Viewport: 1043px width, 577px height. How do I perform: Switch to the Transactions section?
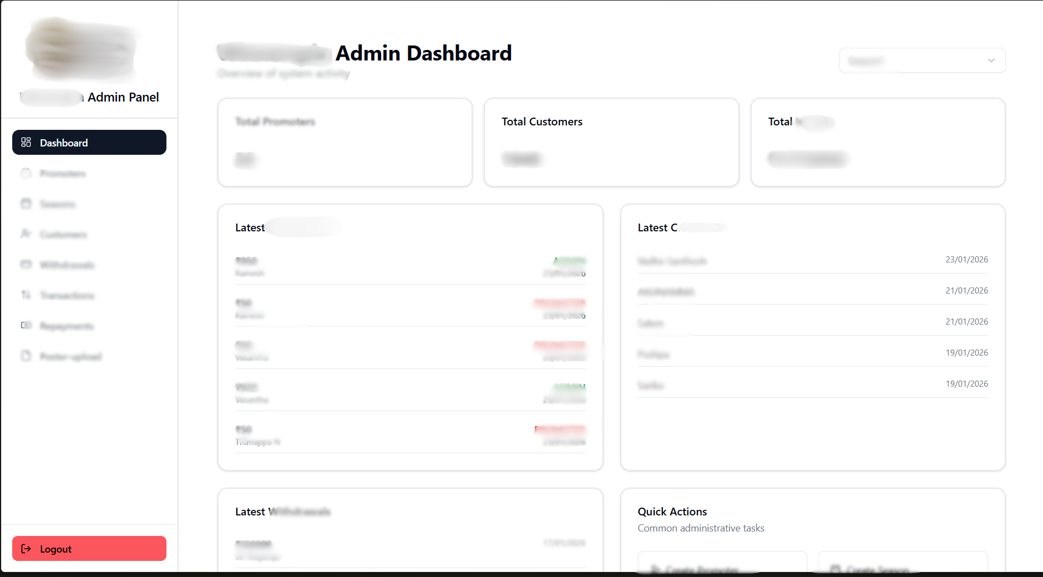[67, 295]
